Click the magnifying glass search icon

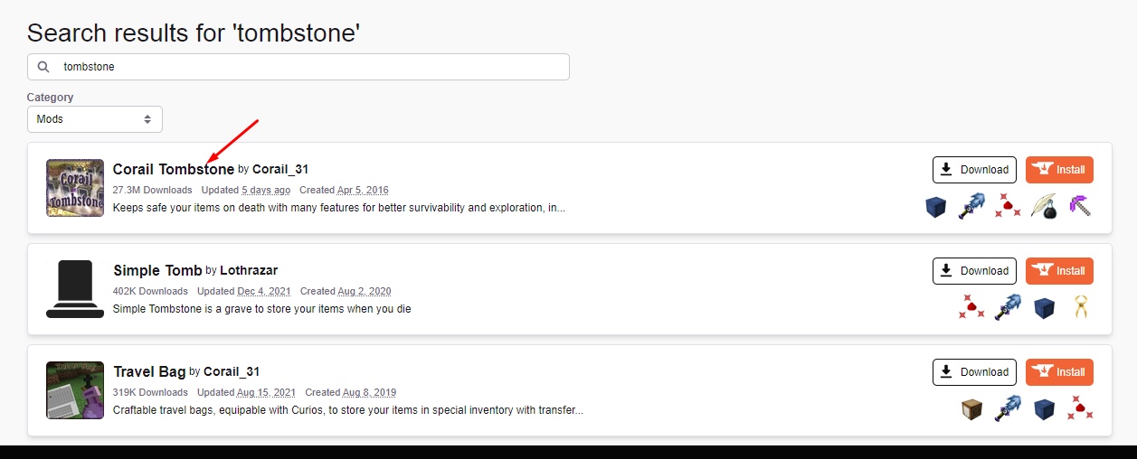point(43,67)
